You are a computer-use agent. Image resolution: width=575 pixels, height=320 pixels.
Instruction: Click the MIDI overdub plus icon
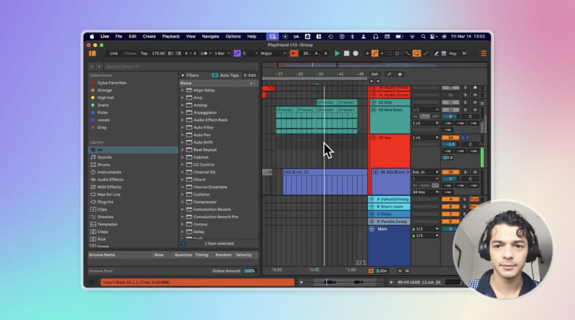pos(367,53)
